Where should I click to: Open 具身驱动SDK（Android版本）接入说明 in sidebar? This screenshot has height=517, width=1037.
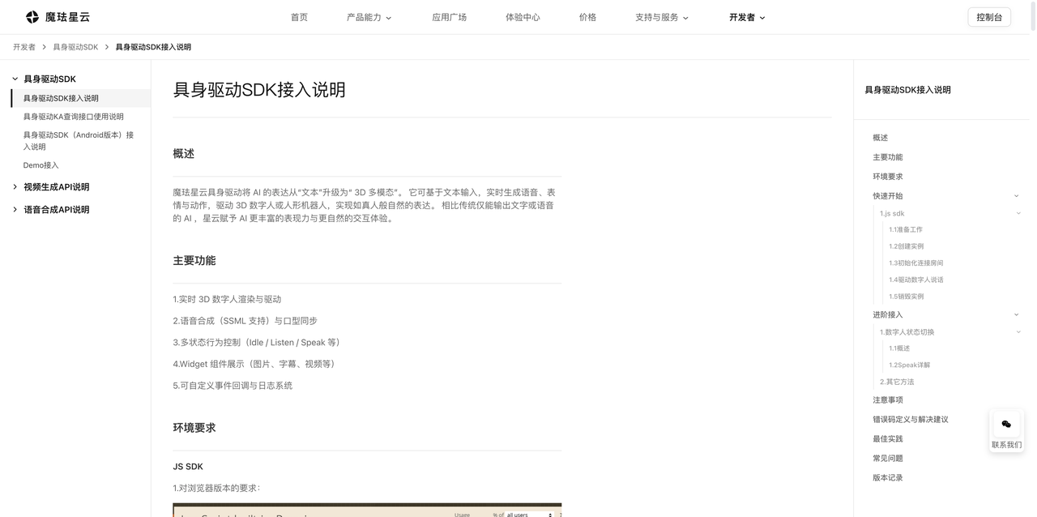79,141
